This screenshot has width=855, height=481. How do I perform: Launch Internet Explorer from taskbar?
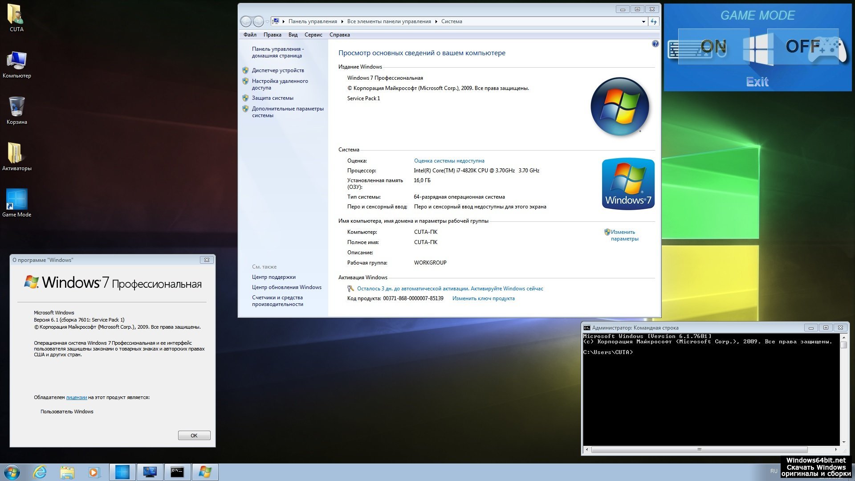pyautogui.click(x=40, y=472)
